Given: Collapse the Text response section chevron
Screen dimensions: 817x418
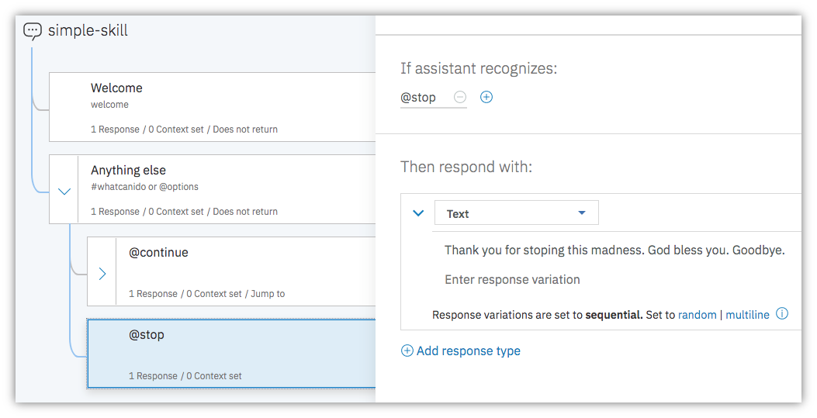Looking at the screenshot, I should tap(418, 213).
